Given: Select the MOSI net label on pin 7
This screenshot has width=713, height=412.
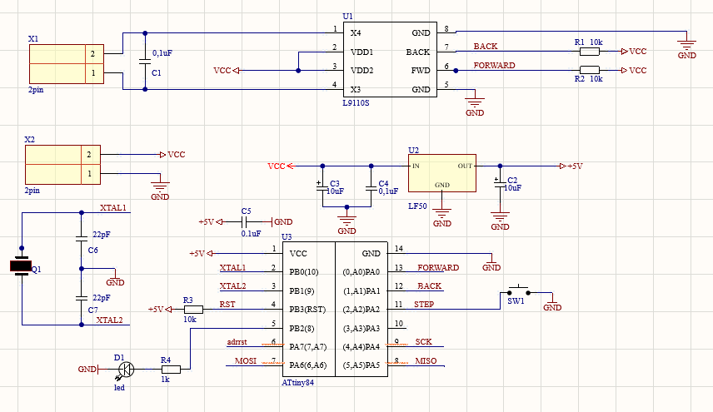Looking at the screenshot, I should (244, 361).
